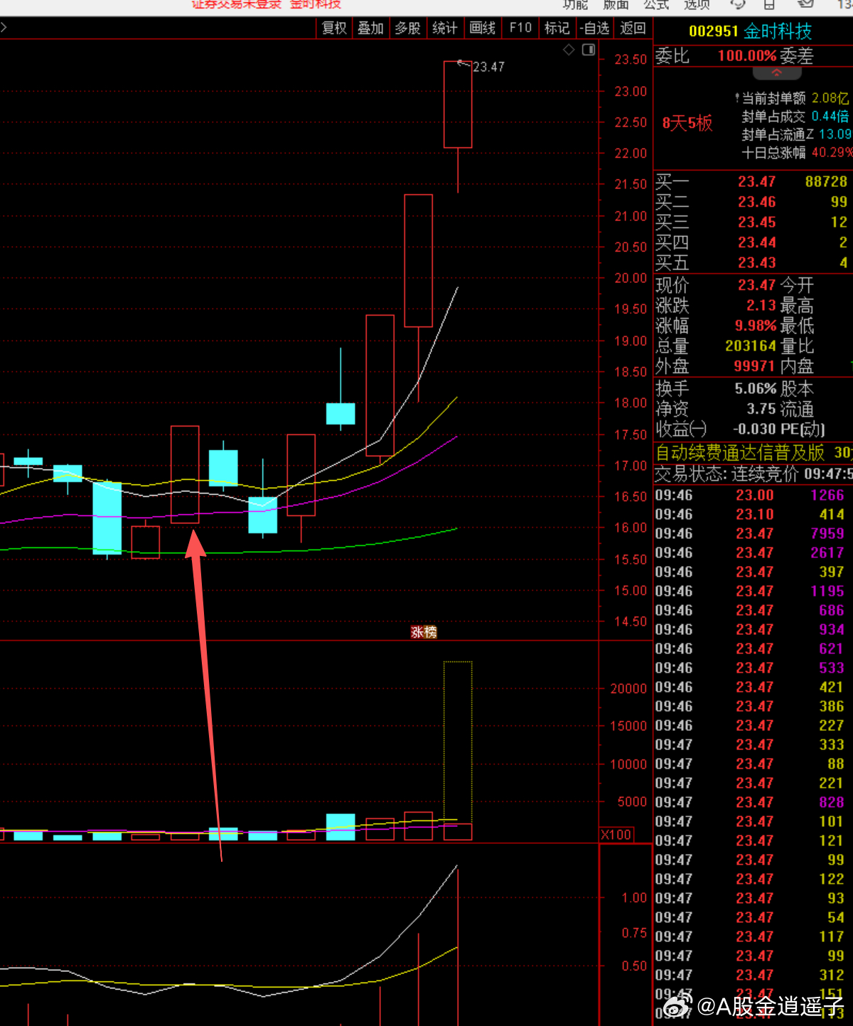853x1026 pixels.
Task: Click the 收益 -0.030 value
Action: pyautogui.click(x=754, y=429)
